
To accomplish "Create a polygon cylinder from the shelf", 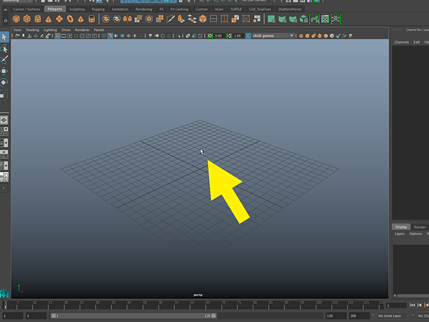I will point(38,19).
